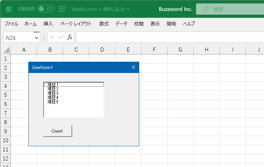Expand the Name Box dropdown arrow

(x=36, y=38)
